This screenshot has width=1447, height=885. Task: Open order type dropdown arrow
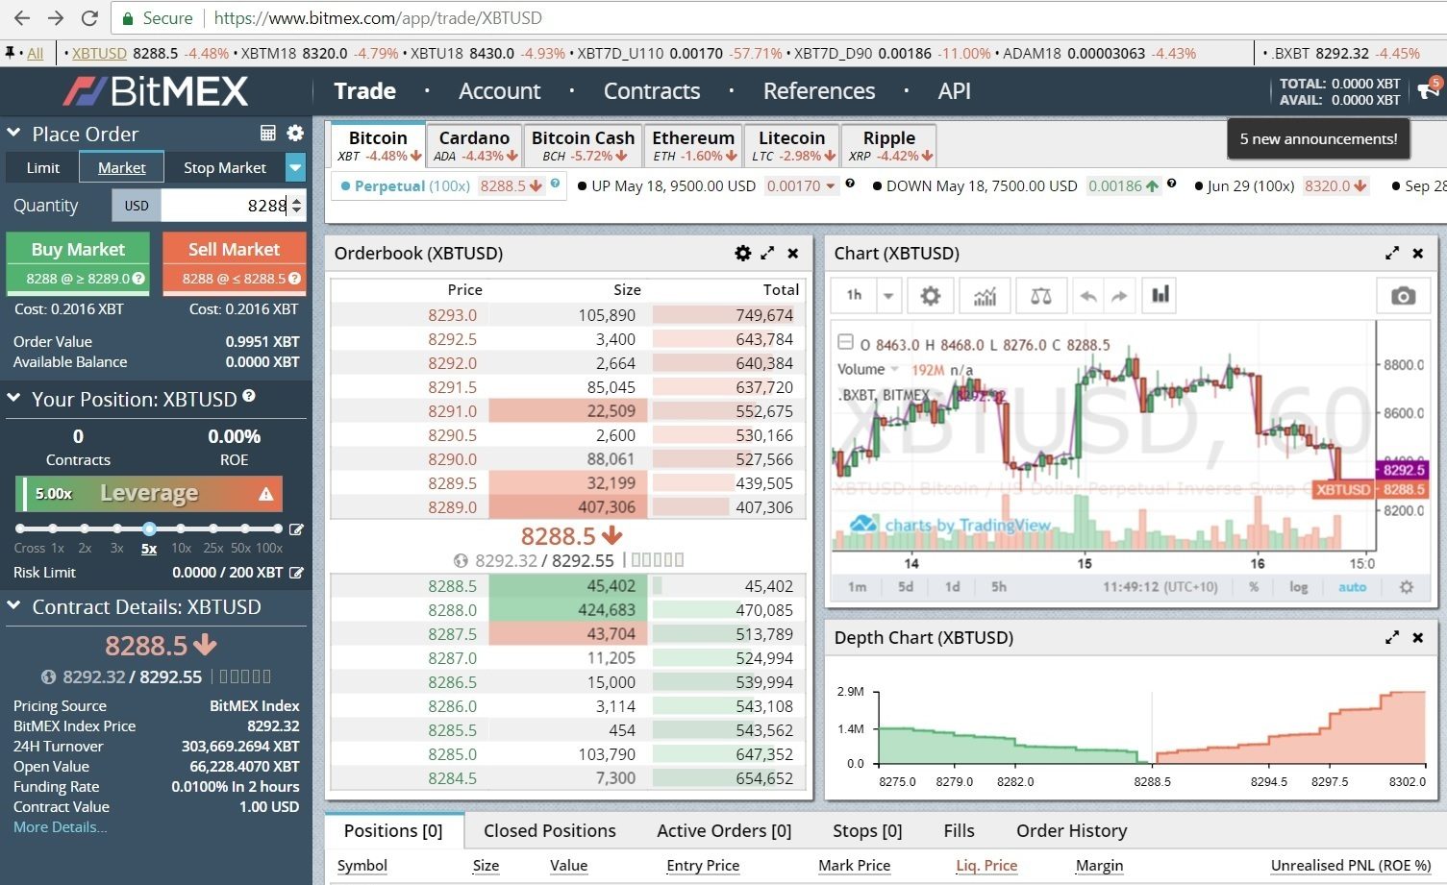tap(295, 167)
